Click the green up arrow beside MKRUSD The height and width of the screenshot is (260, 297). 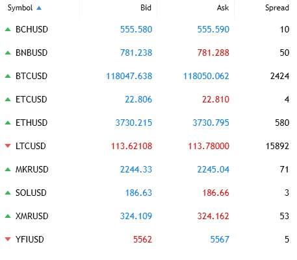(x=8, y=169)
